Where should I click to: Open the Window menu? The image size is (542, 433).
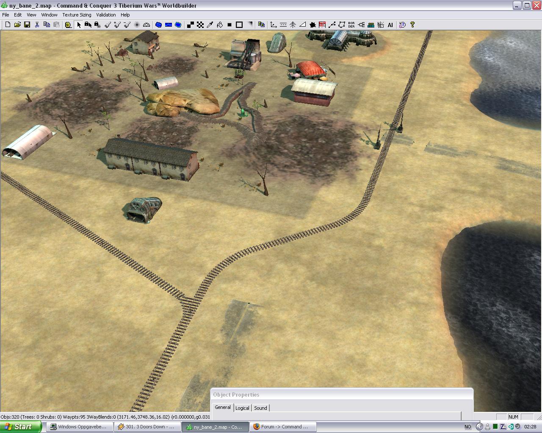tap(49, 15)
